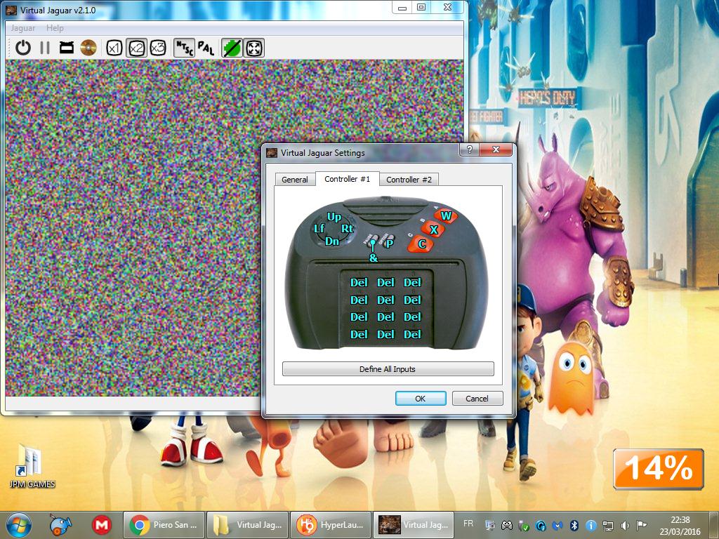The width and height of the screenshot is (719, 539).
Task: Cancel the Virtual Jaguar Settings dialog
Action: (x=477, y=399)
